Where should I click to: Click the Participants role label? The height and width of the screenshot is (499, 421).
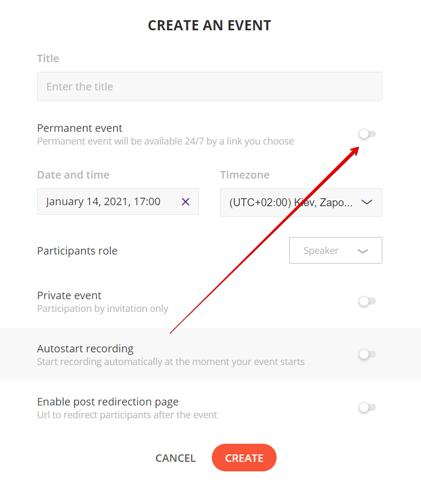point(78,251)
